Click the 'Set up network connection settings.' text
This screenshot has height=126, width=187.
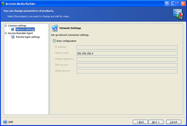(x=70, y=35)
